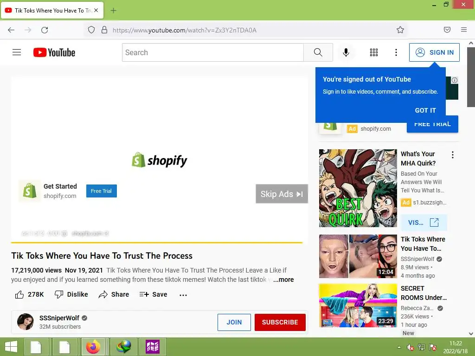Close the Tik Toks tab
Viewport: 475px width, 356px height.
(x=96, y=10)
